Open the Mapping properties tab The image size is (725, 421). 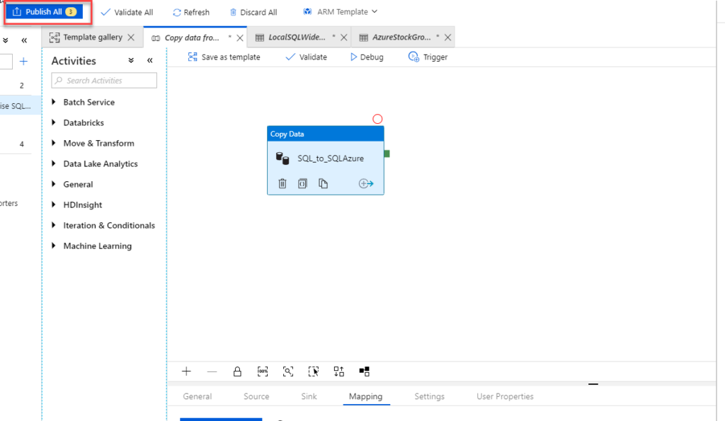click(366, 396)
